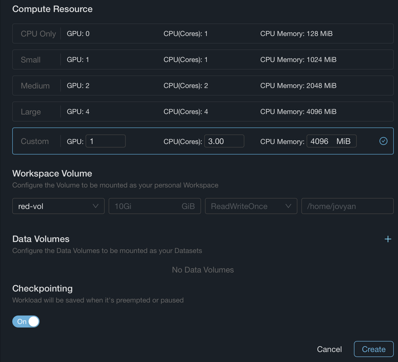Turn off the Checkpointing toggle

point(26,322)
